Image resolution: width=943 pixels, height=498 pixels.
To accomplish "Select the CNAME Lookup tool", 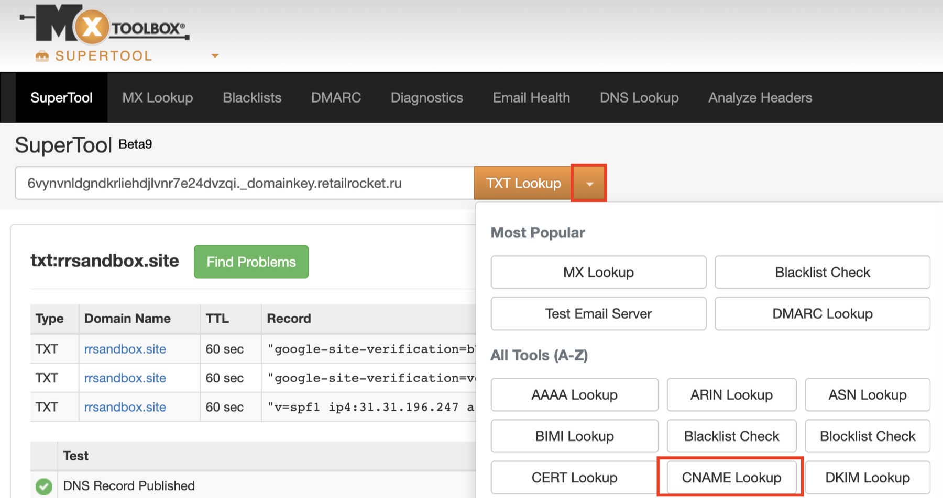I will [731, 478].
